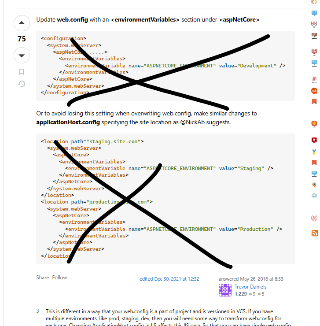
Task: Open the owl-face site icon in sidebar
Action: click(314, 25)
